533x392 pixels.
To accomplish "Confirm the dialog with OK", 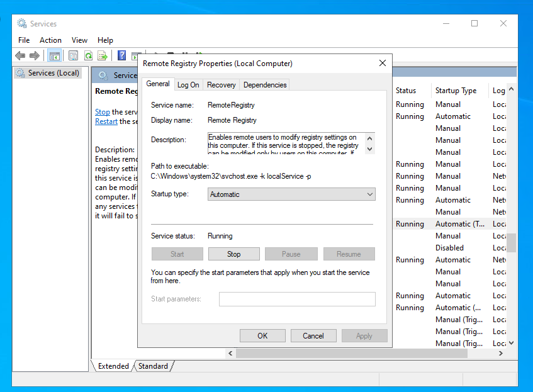I will point(262,336).
